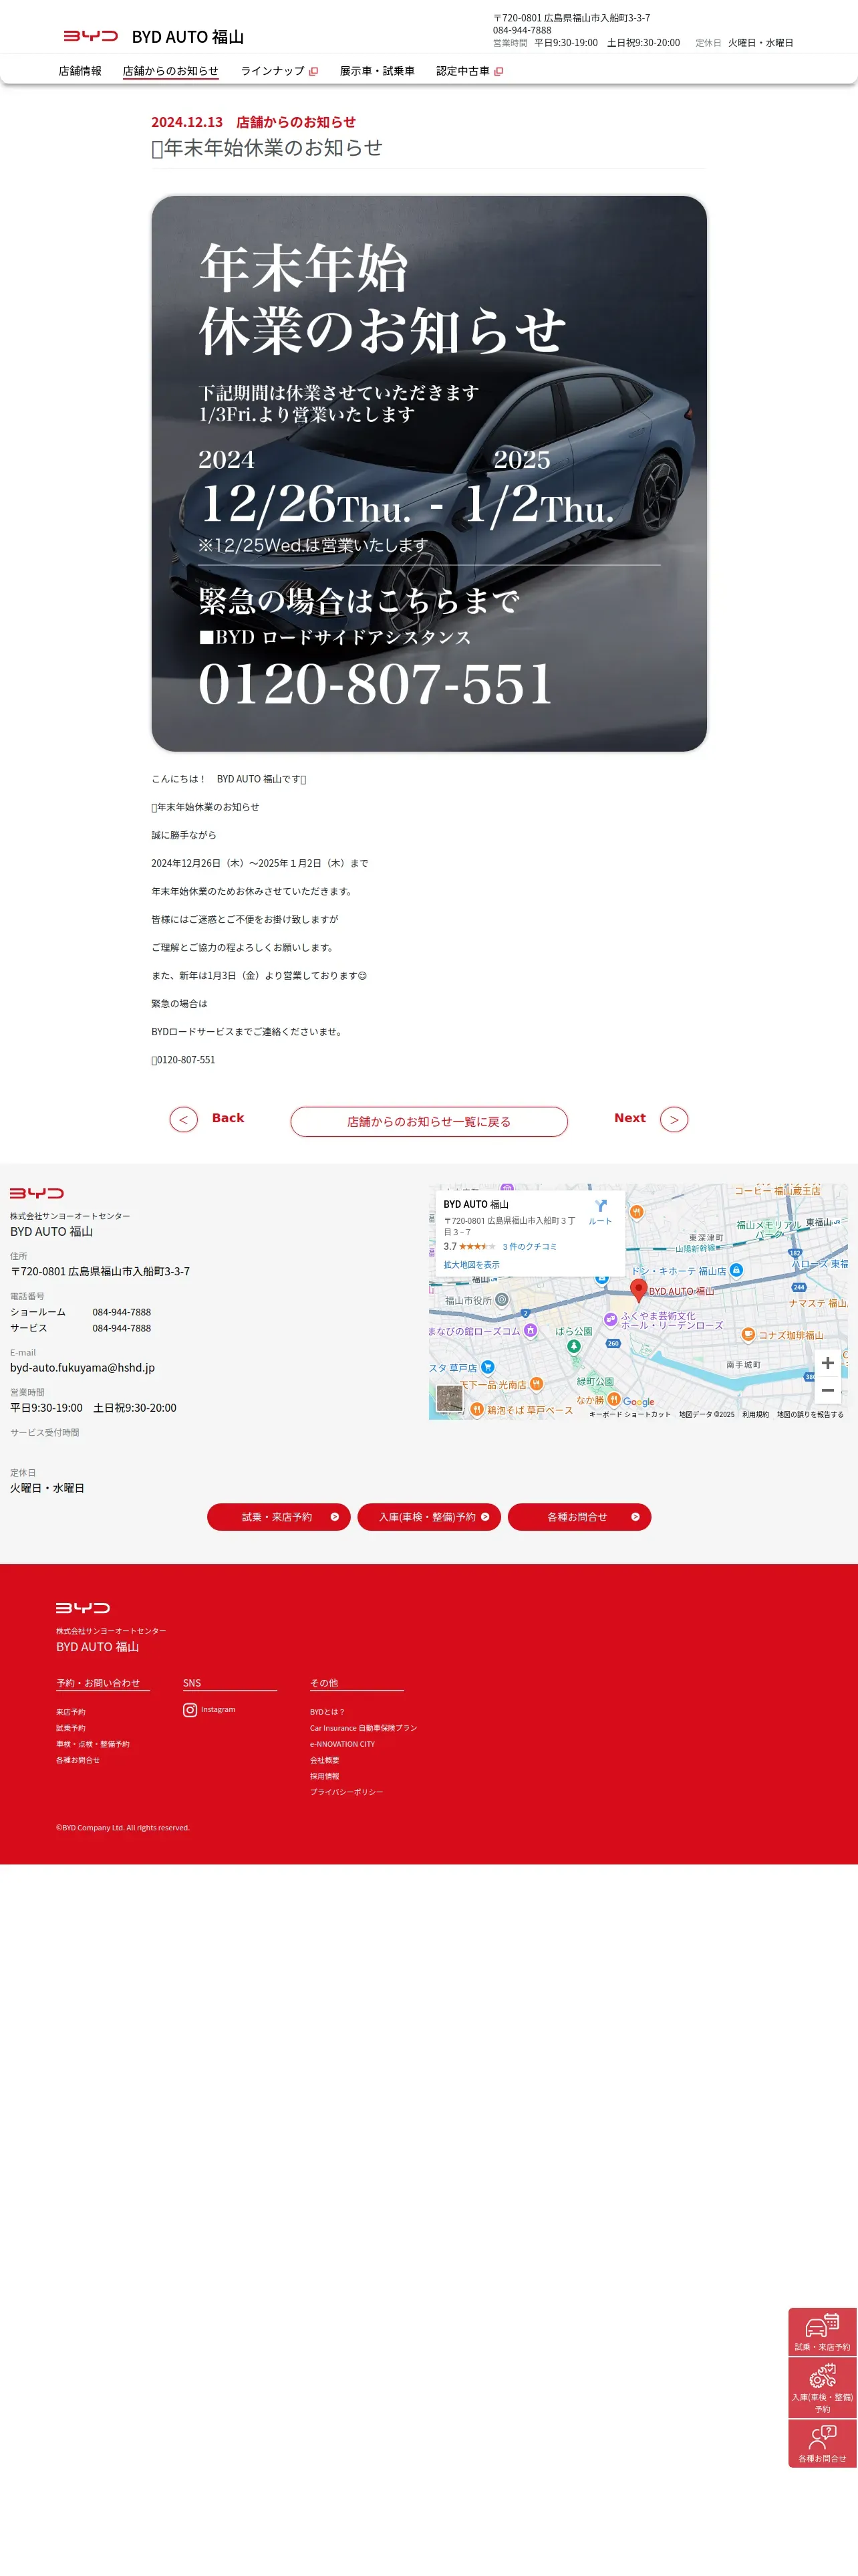Screen dimensions: 858x2576
Task: Click the showroom phone number 084-944-7888
Action: 122,1312
